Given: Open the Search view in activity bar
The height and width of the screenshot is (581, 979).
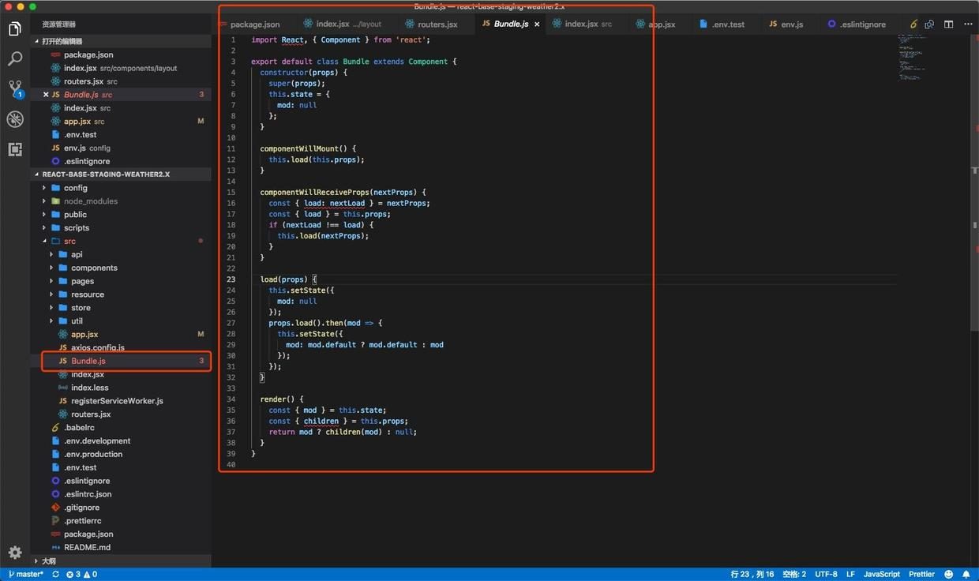Looking at the screenshot, I should [15, 59].
